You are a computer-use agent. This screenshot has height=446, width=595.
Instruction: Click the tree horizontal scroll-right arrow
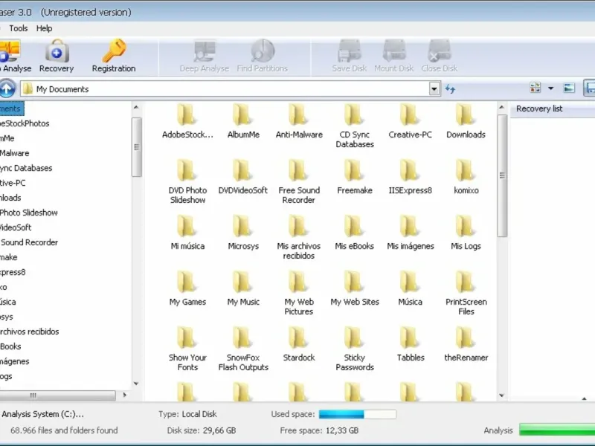click(x=124, y=395)
